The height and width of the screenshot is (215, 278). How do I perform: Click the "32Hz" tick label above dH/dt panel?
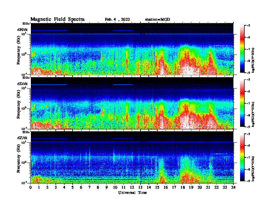click(x=26, y=24)
